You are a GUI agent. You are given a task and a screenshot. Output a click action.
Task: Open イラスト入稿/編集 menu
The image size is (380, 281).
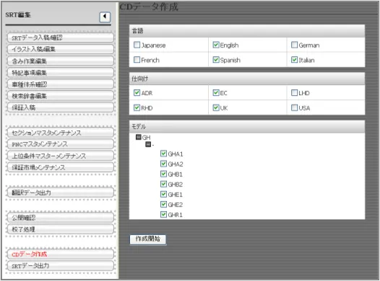61,49
